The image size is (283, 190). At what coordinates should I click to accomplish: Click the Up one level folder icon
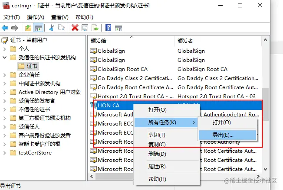tap(28, 28)
